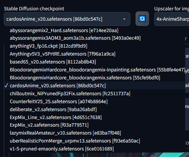189x157 pixels.
Task: Select ExpMix_v2.safetensors [f03a779571]
Action: pyautogui.click(x=94, y=125)
